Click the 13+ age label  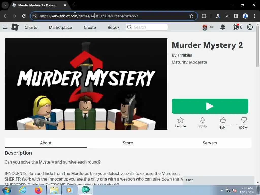pyautogui.click(x=212, y=27)
